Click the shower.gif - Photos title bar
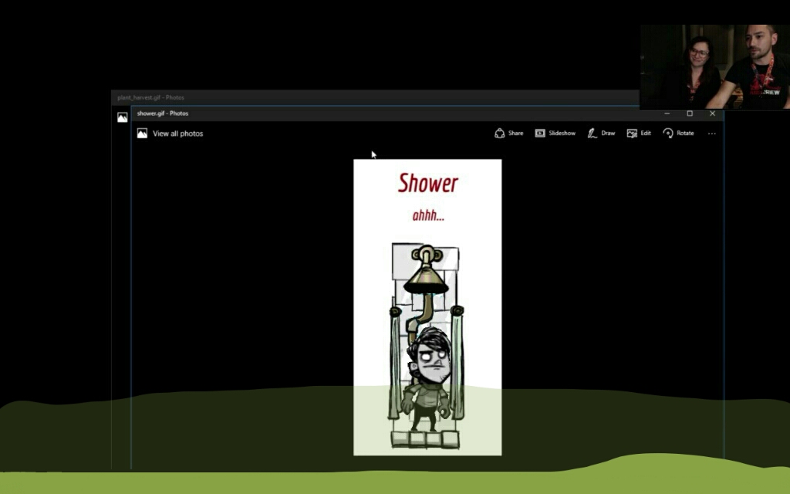 tap(386, 113)
